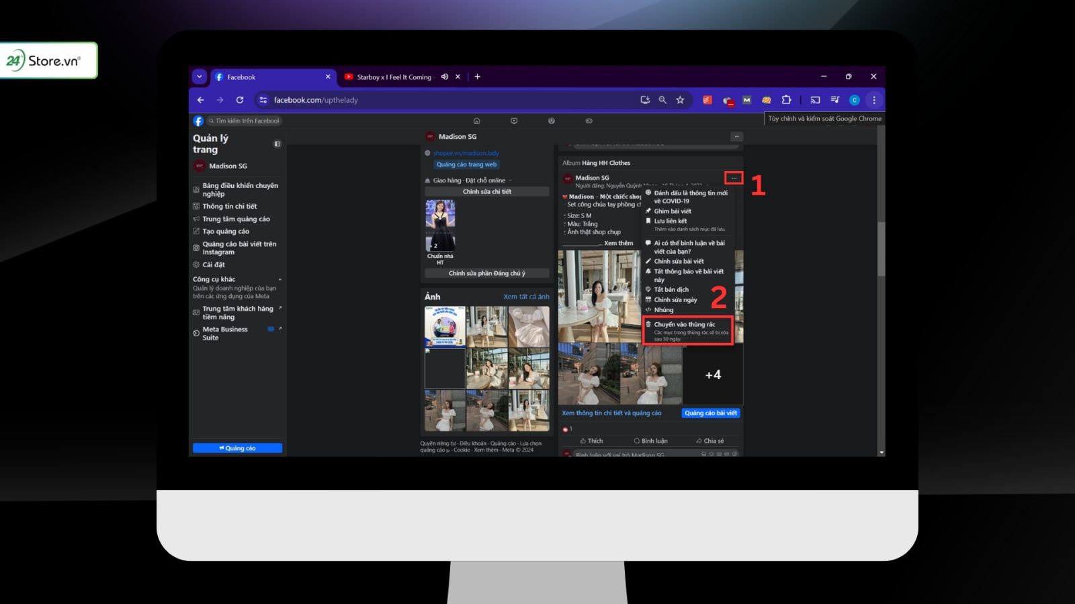The width and height of the screenshot is (1075, 604).
Task: Bookmark this page with the star icon
Action: pyautogui.click(x=680, y=100)
